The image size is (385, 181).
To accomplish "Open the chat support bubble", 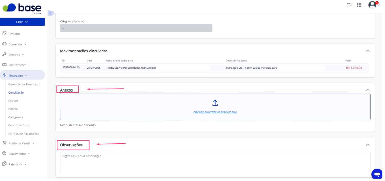I will 377,174.
